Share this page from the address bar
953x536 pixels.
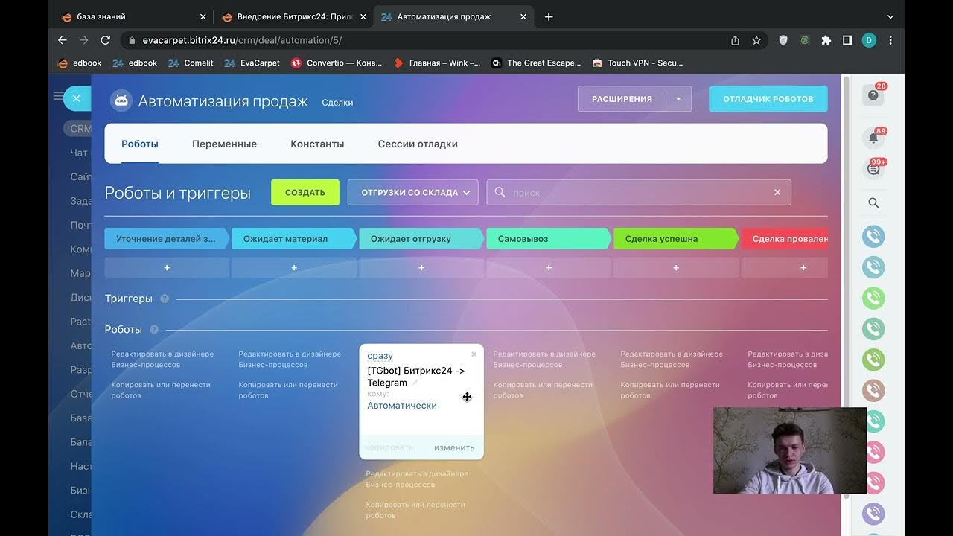(x=736, y=40)
